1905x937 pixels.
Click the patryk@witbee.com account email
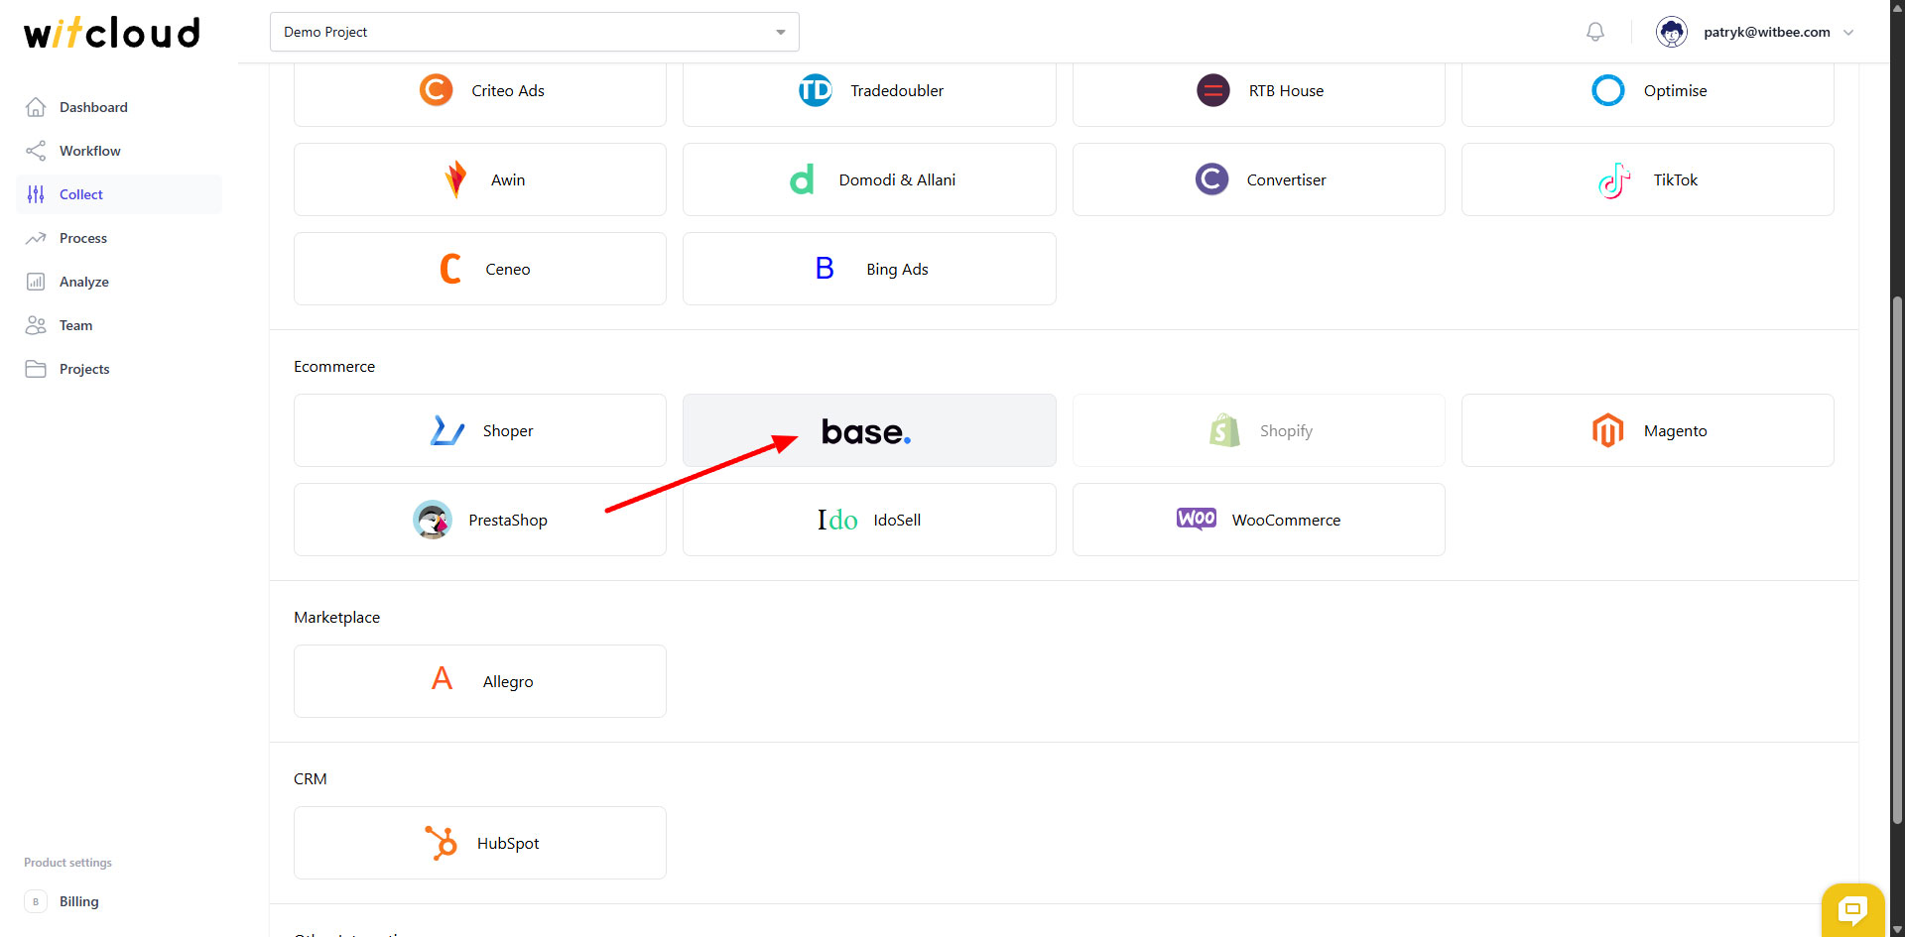coord(1767,32)
